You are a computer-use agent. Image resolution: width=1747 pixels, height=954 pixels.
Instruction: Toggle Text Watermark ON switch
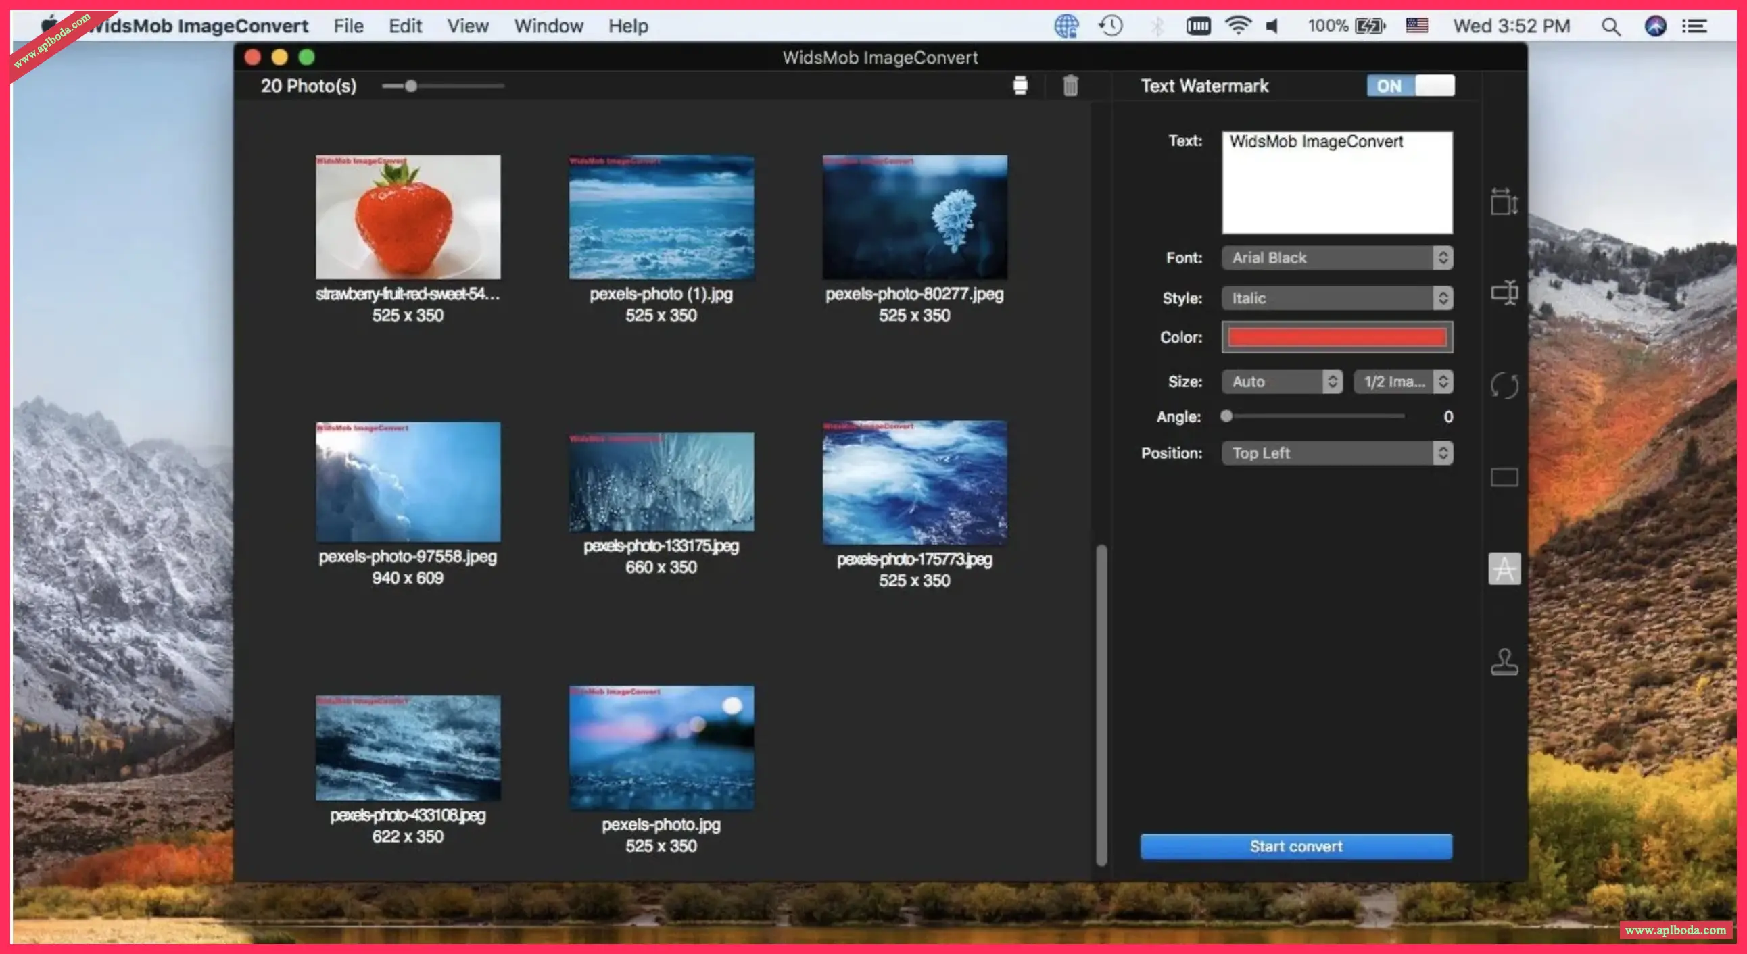point(1410,85)
